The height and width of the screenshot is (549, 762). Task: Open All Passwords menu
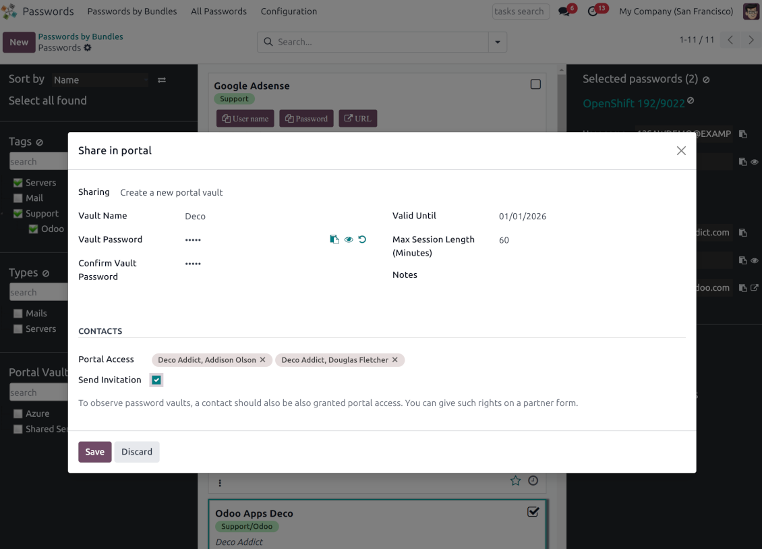(218, 11)
